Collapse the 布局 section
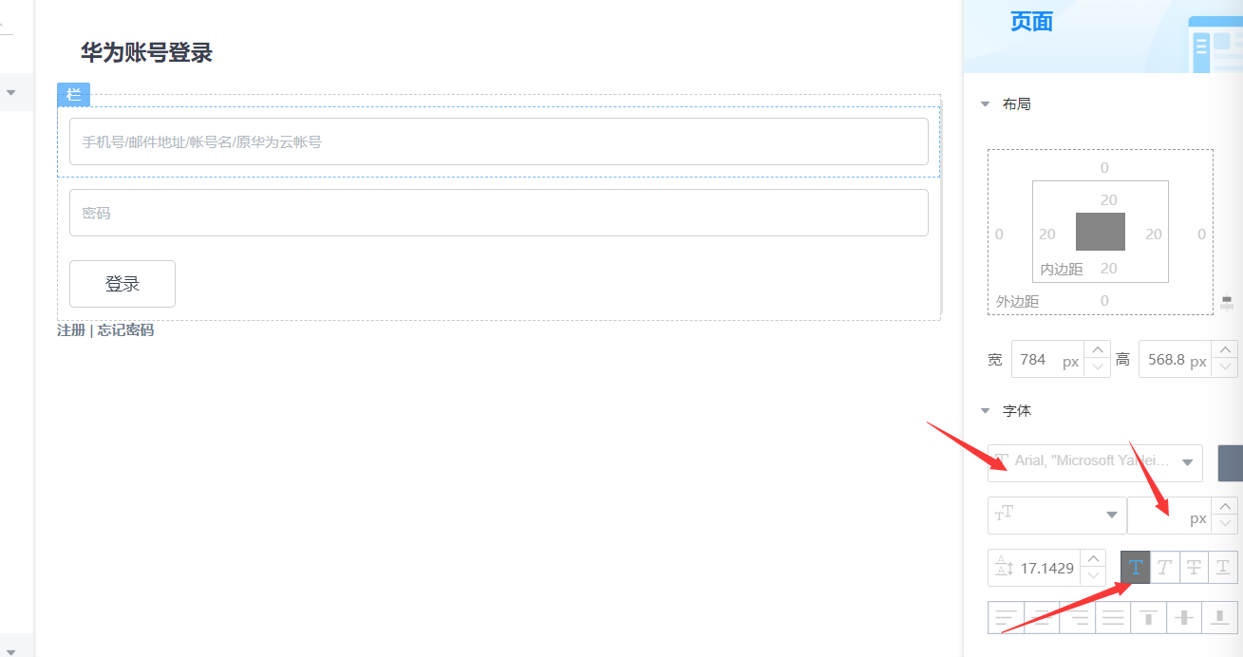Viewport: 1243px width, 657px height. 986,104
